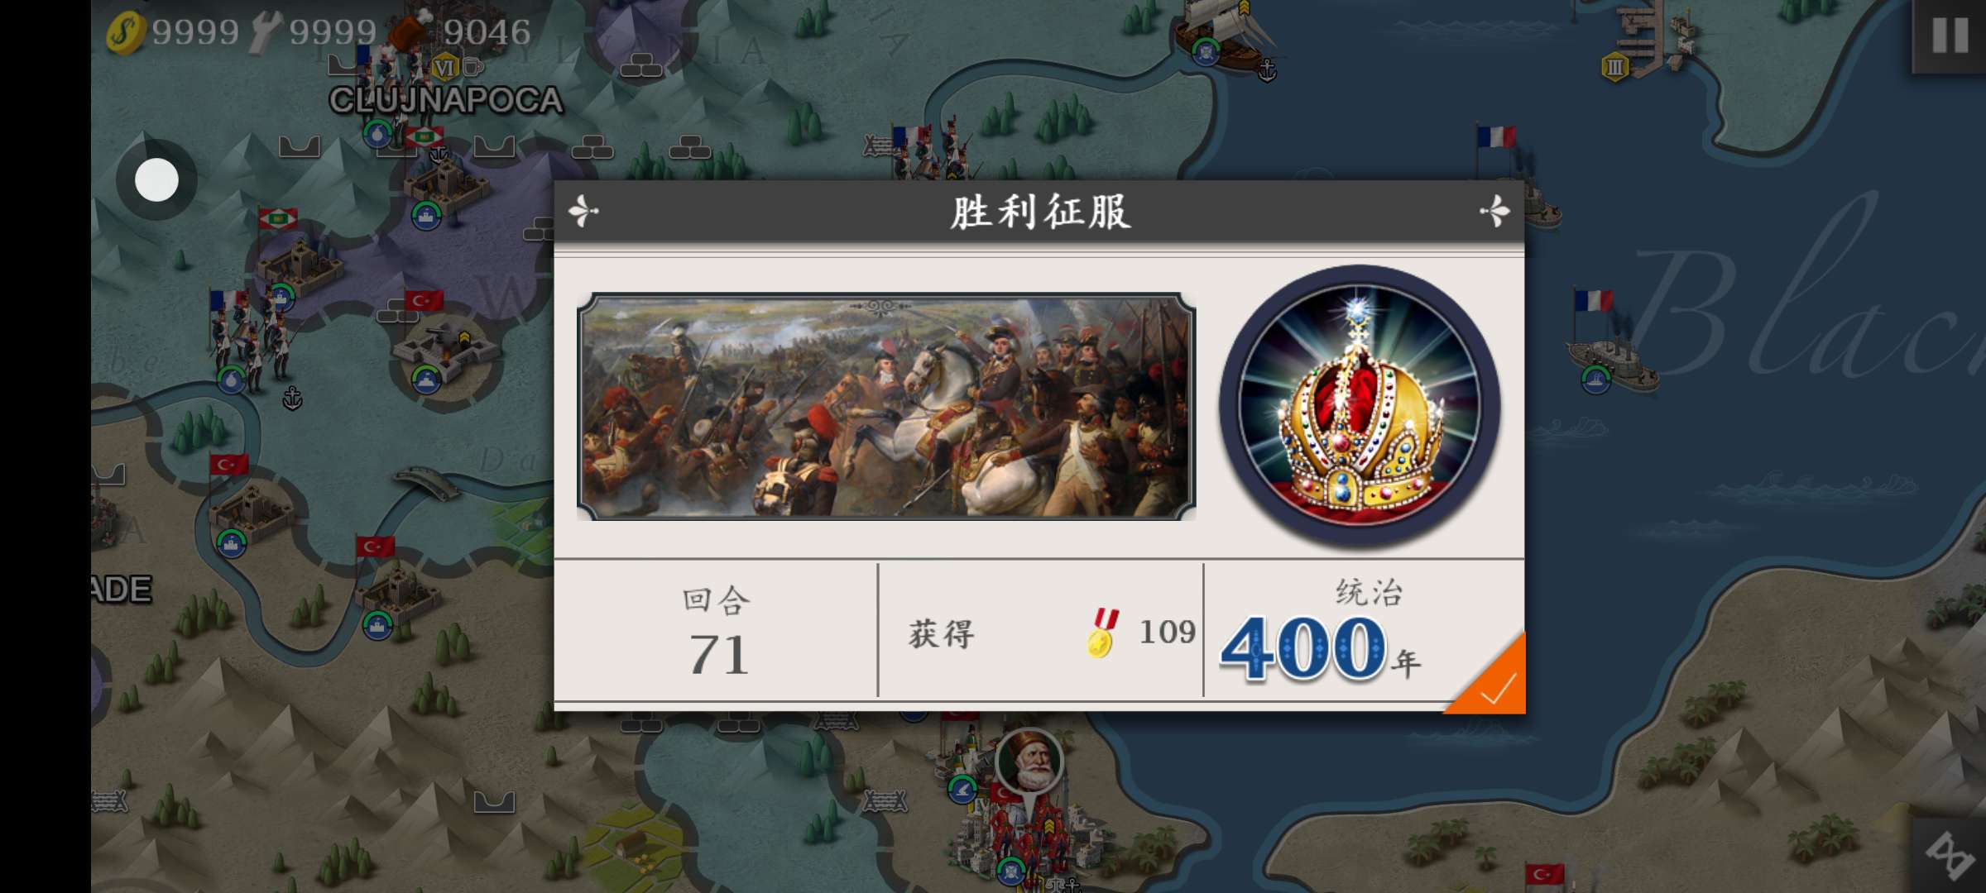The height and width of the screenshot is (893, 1986).
Task: Tap the Ottoman cannon fortress
Action: pyautogui.click(x=444, y=343)
